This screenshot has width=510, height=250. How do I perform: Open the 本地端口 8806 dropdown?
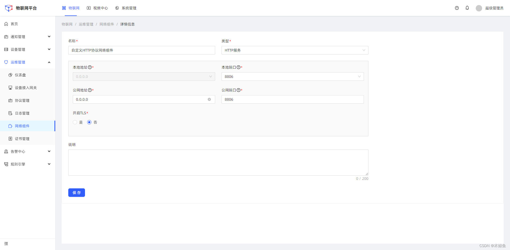click(293, 77)
